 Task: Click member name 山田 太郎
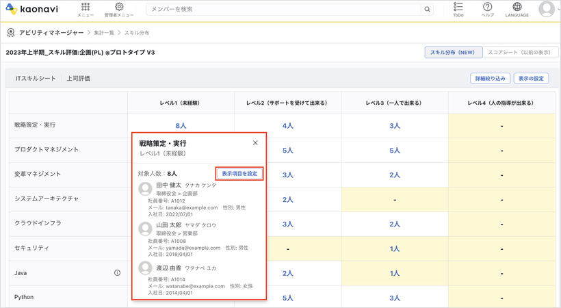168,225
